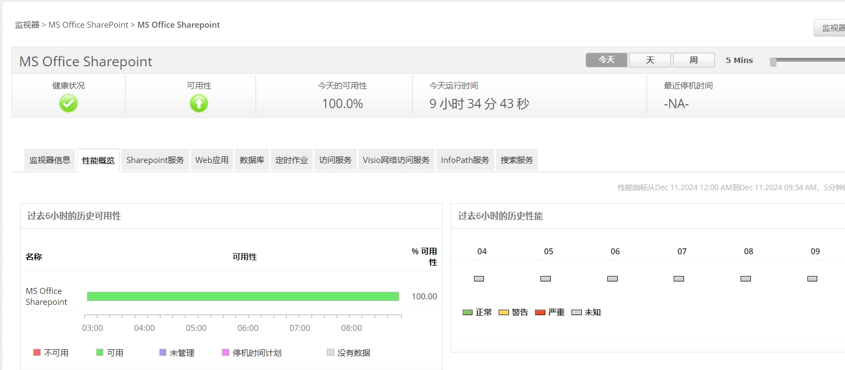Select the 天 time range button
Viewport: 845px width, 370px height.
[650, 60]
